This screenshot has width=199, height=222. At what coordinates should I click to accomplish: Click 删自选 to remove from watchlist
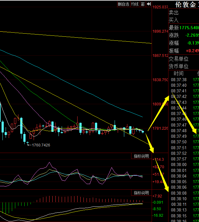123,4
